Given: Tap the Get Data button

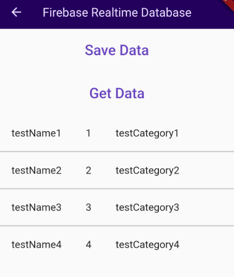Looking at the screenshot, I should coord(117,94).
